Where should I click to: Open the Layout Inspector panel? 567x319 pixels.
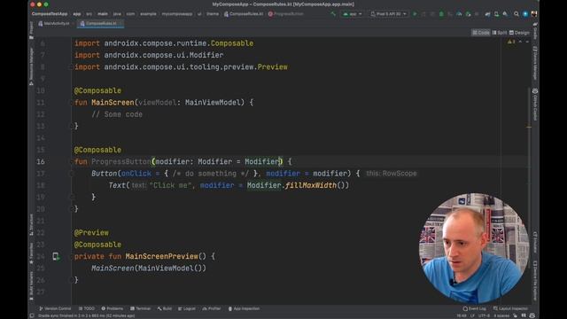point(510,308)
